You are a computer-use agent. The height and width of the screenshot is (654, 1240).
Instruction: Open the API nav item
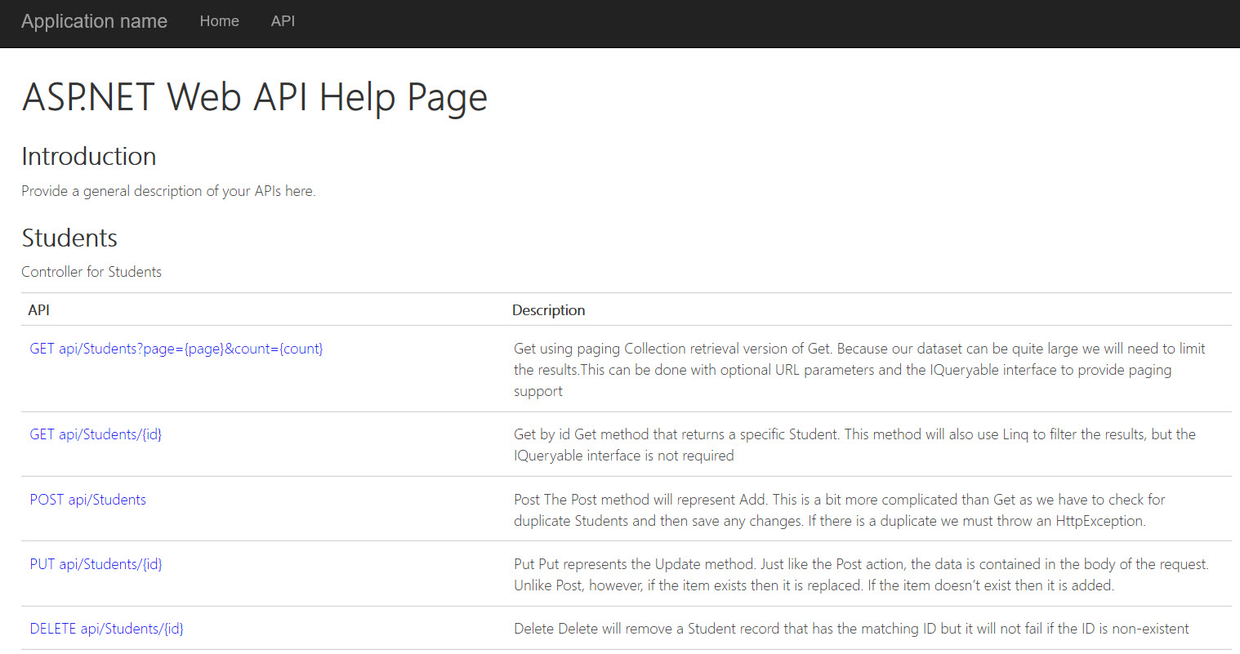[283, 21]
